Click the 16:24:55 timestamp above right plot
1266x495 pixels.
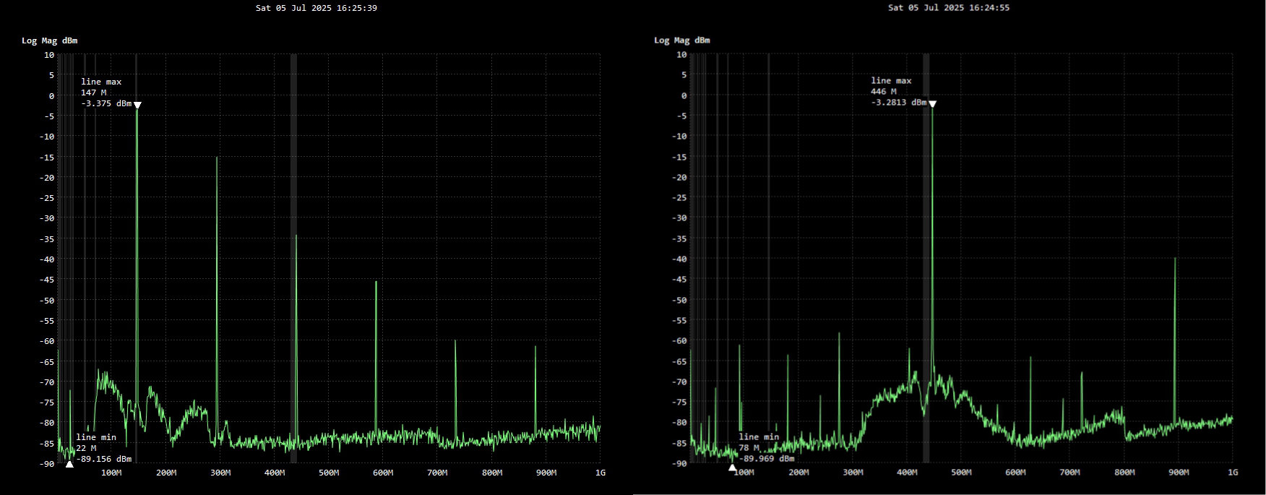[x=948, y=8]
